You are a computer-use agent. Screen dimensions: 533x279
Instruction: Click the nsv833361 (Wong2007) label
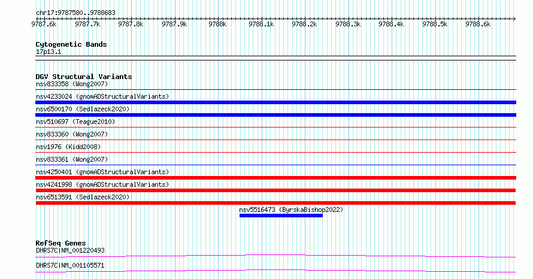pos(72,159)
